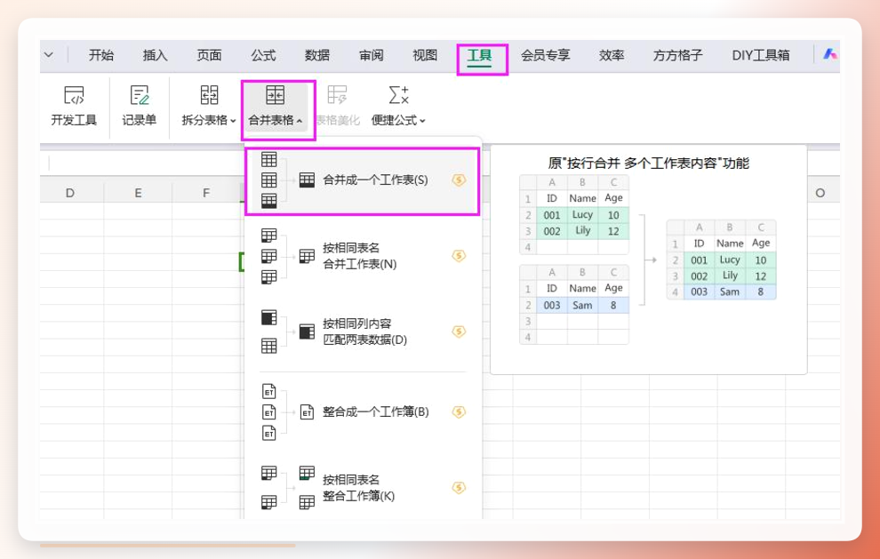Click the 拆分表格 split table icon

pyautogui.click(x=210, y=95)
